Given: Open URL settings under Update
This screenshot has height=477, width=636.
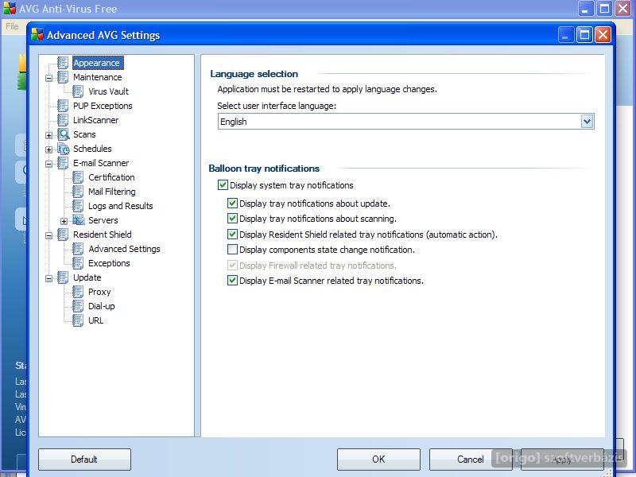Looking at the screenshot, I should pos(95,320).
